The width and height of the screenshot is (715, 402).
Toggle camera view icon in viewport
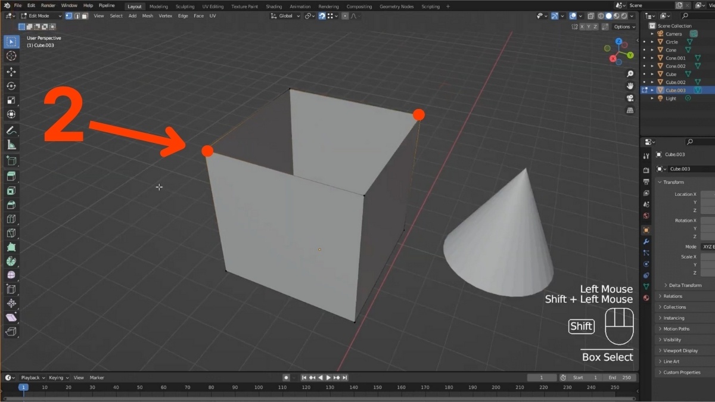[x=630, y=98]
